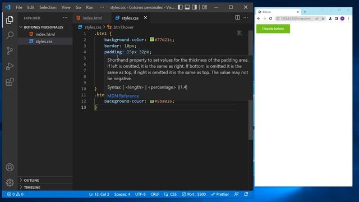Open the Extensions view
Image resolution: width=359 pixels, height=202 pixels.
pyautogui.click(x=10, y=82)
